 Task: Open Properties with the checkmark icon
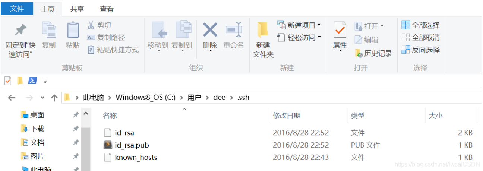click(x=340, y=30)
